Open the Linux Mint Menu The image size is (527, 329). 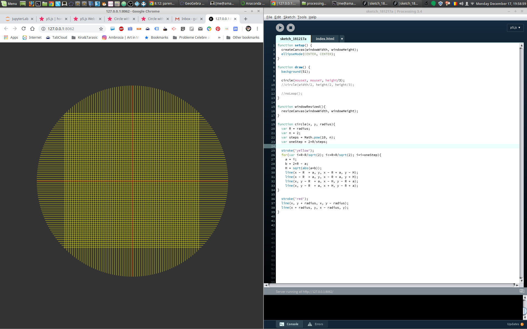click(x=9, y=4)
